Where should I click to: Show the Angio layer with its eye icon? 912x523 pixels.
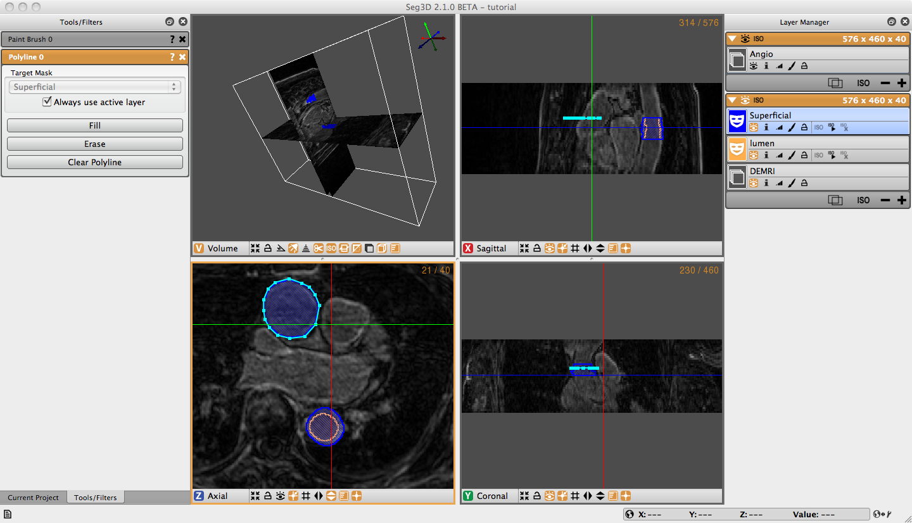754,66
